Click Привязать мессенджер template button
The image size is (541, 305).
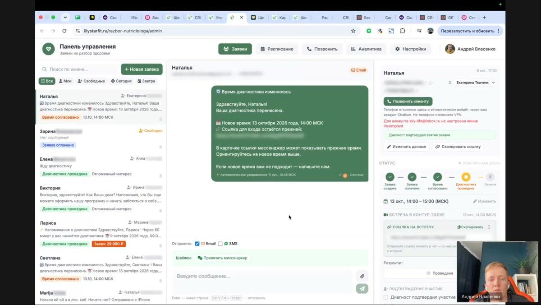pos(222,258)
